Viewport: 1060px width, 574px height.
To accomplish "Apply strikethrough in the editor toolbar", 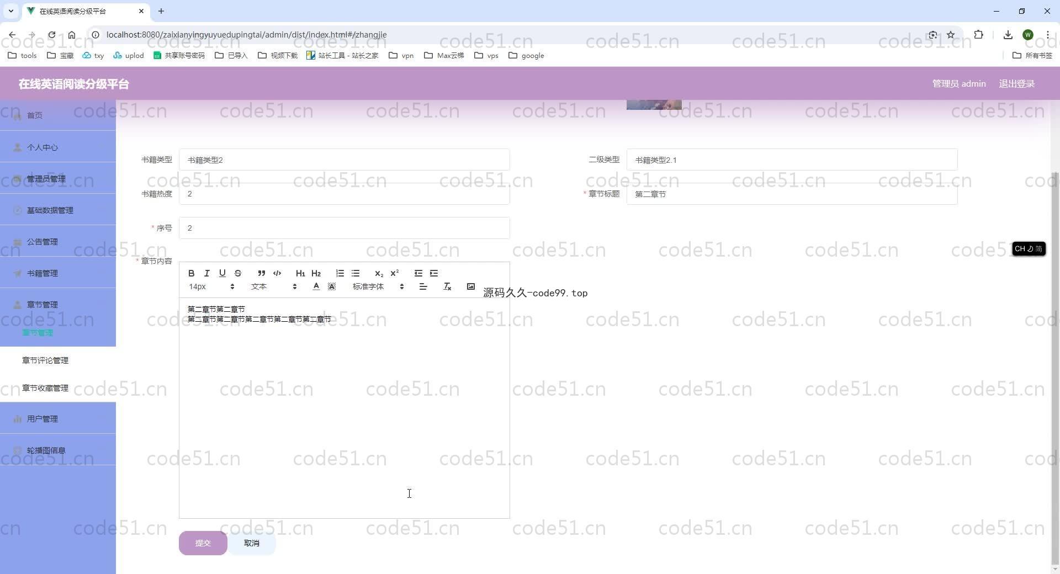I will [237, 273].
